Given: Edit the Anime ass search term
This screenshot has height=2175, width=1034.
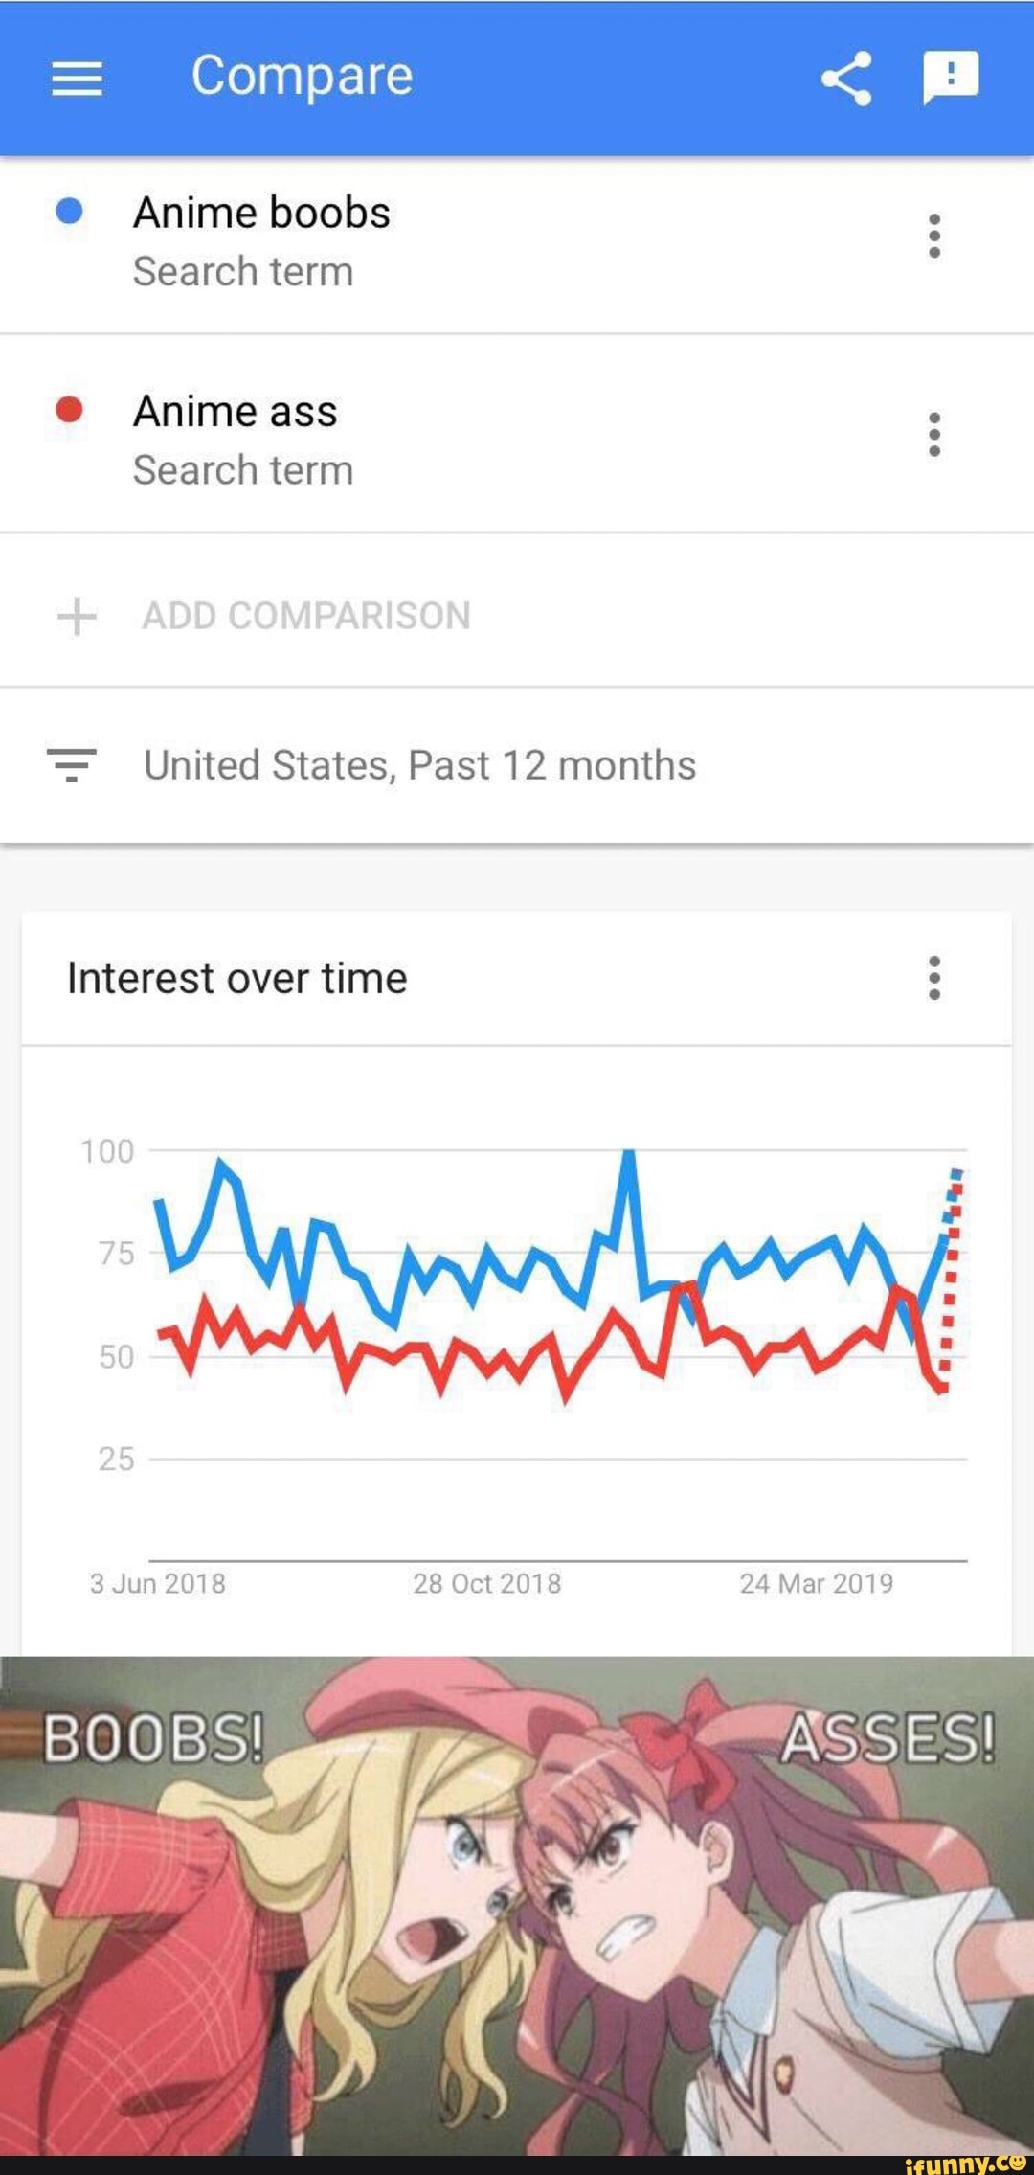Looking at the screenshot, I should (236, 412).
